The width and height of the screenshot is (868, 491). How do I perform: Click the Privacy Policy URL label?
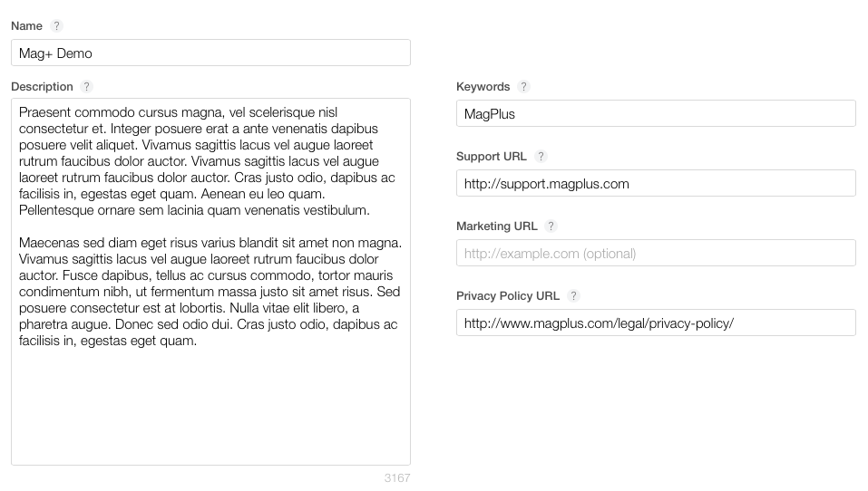pos(508,296)
